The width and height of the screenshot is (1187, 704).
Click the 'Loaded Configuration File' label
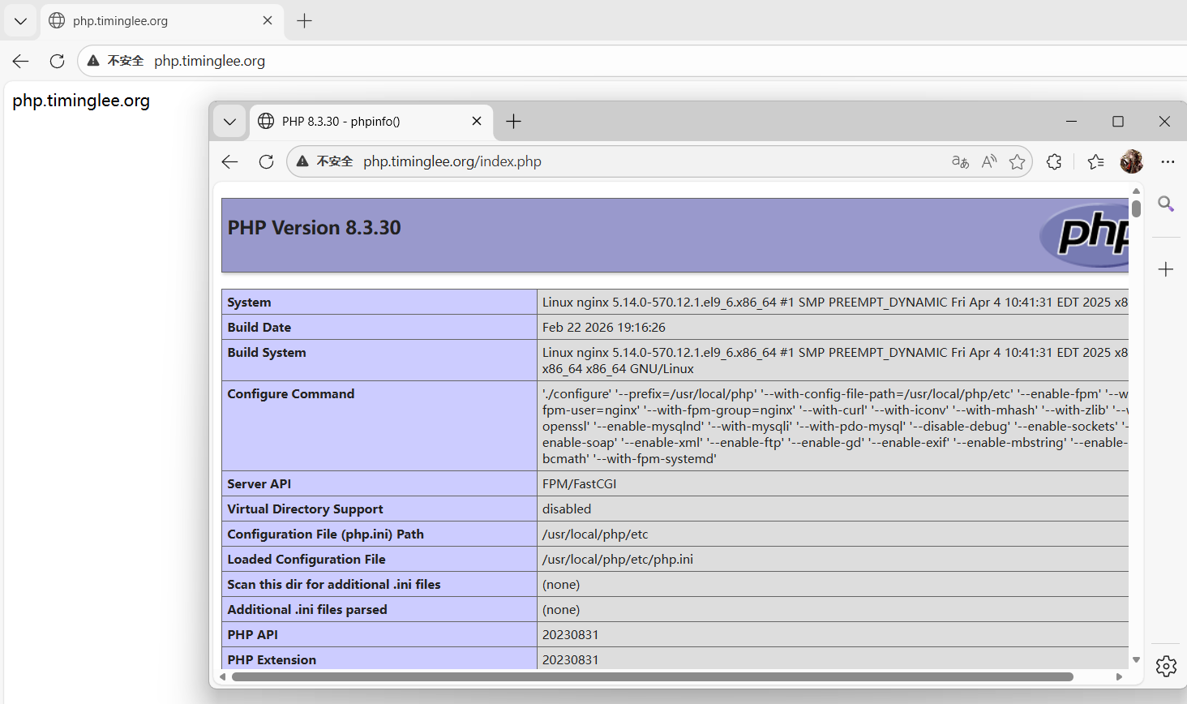306,560
